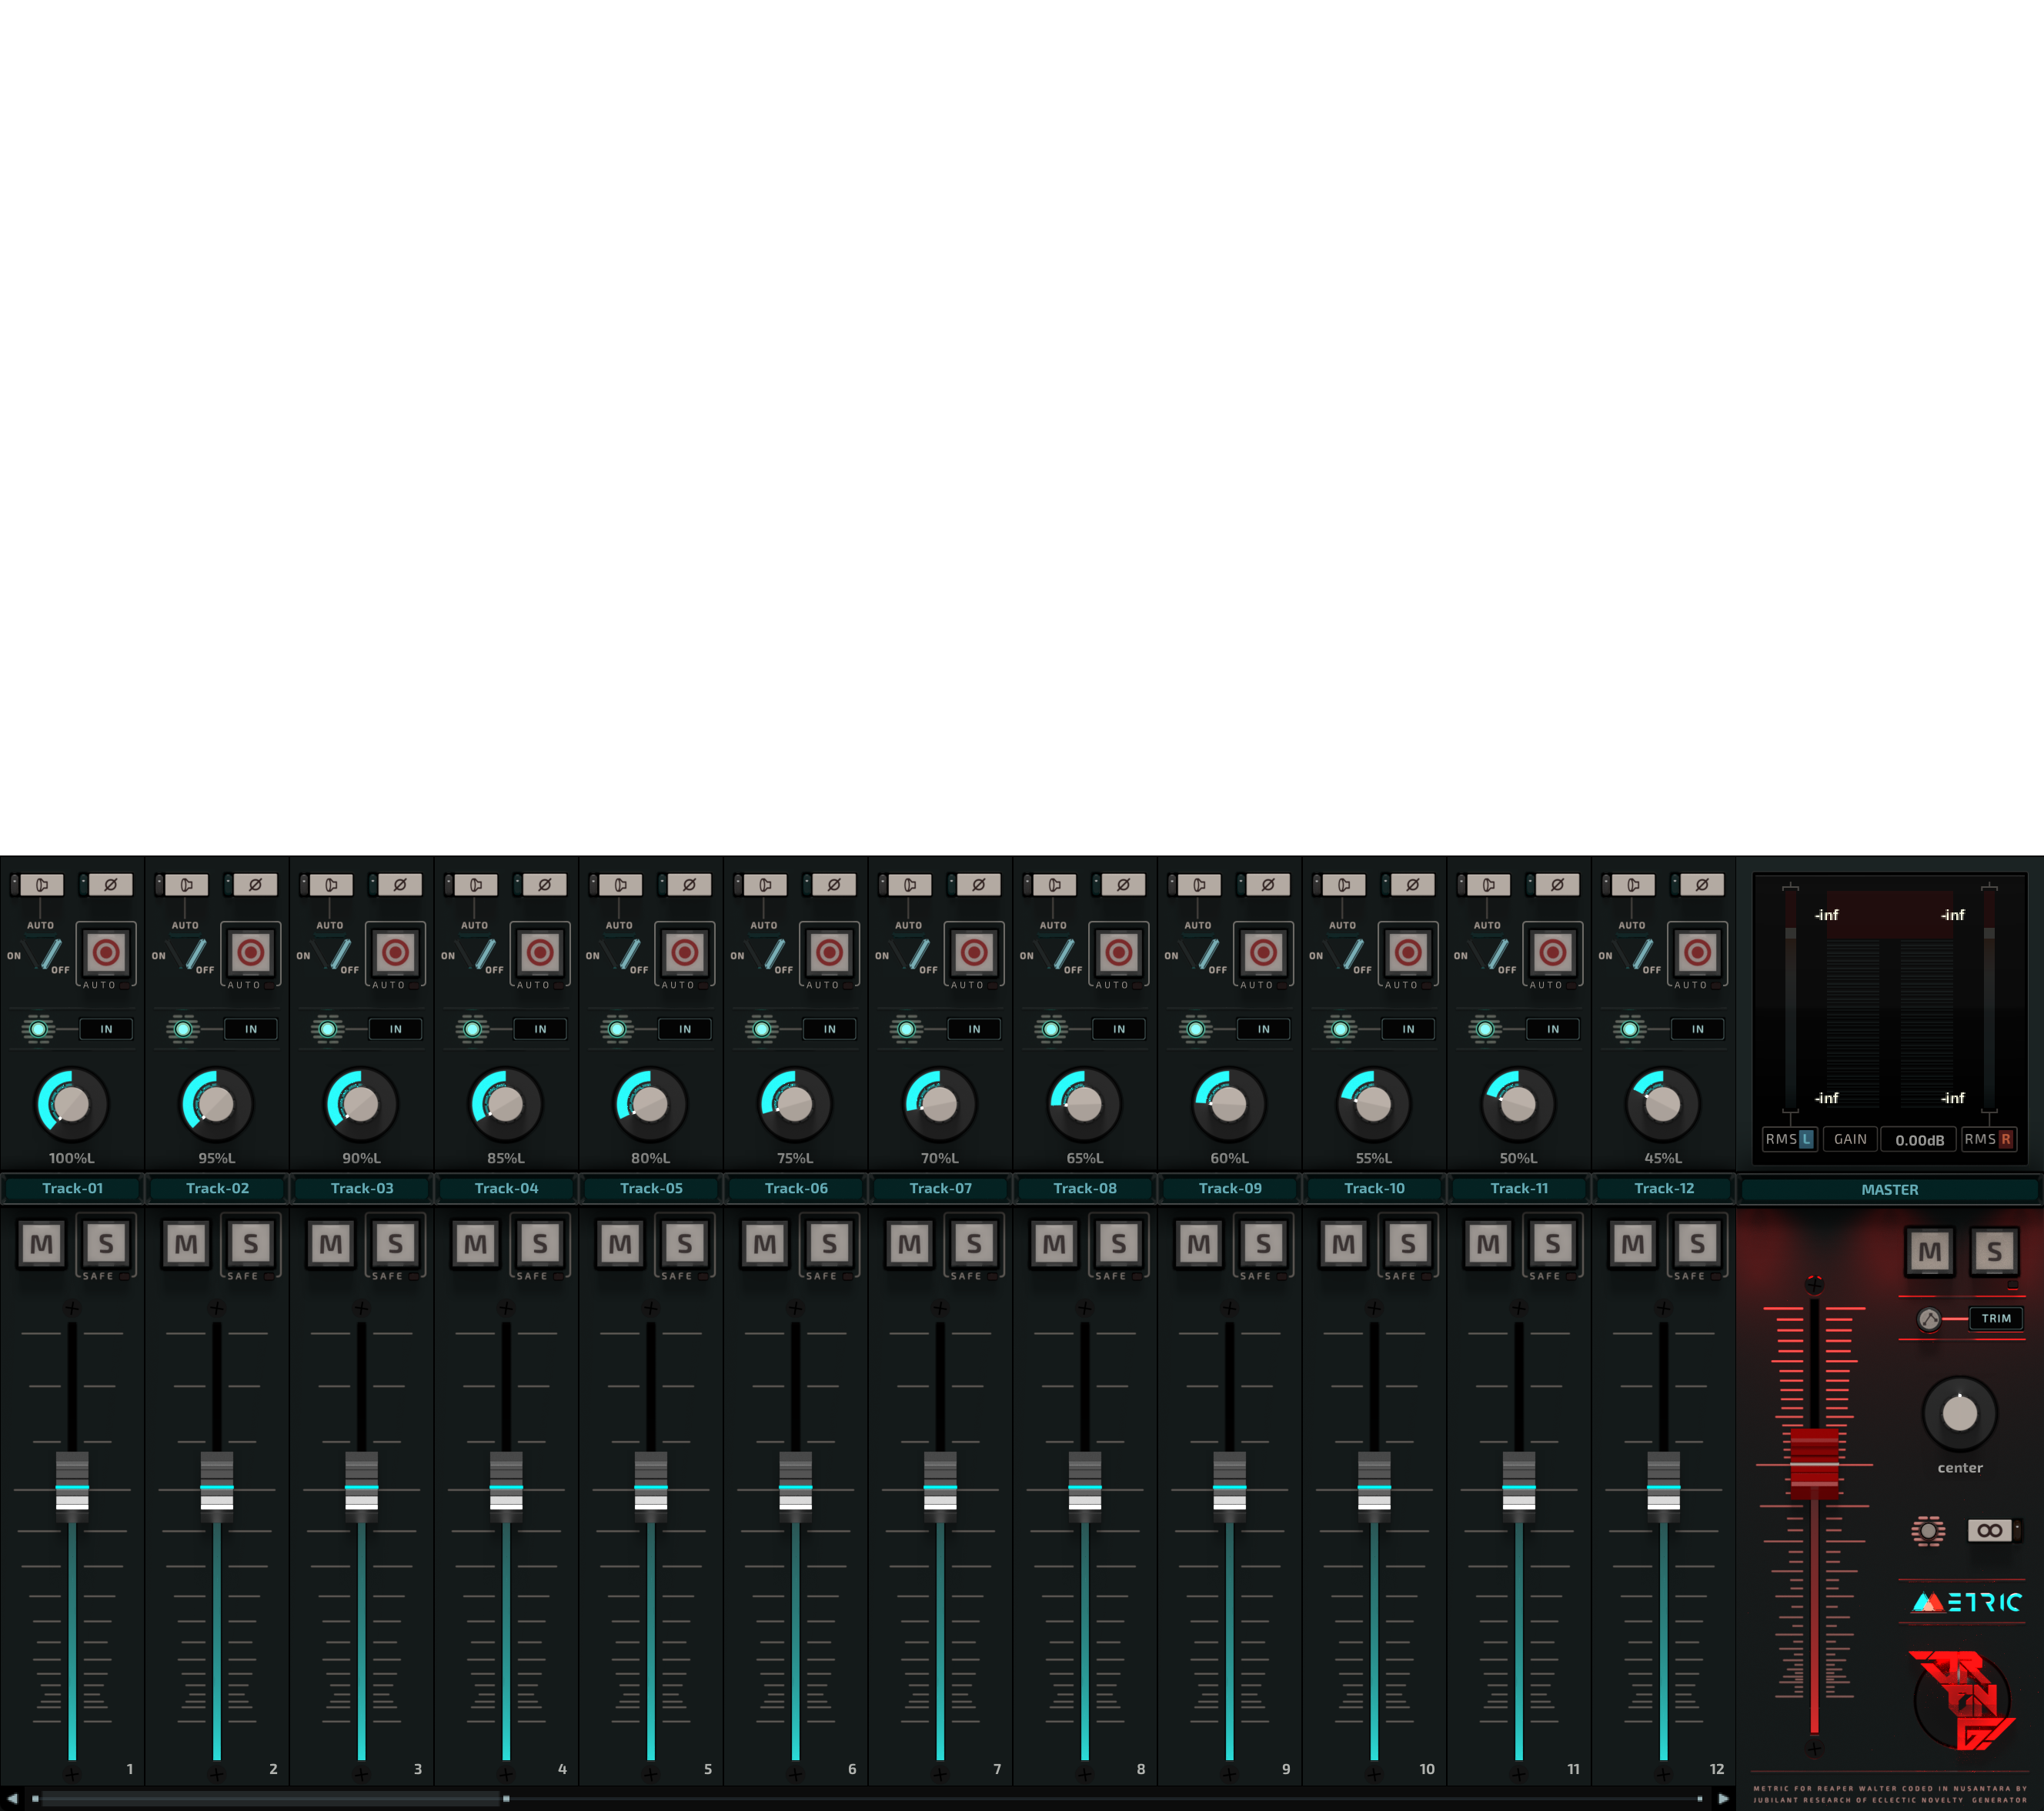Viewport: 2044px width, 1811px height.
Task: Click the master pan knob labeled center
Action: point(1960,1413)
